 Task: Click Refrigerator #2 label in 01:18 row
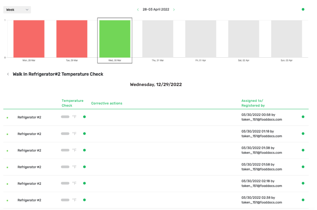[29, 134]
